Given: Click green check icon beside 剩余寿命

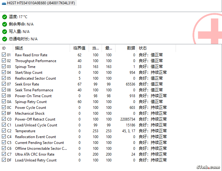Looking at the screenshot, I should tap(4, 24).
